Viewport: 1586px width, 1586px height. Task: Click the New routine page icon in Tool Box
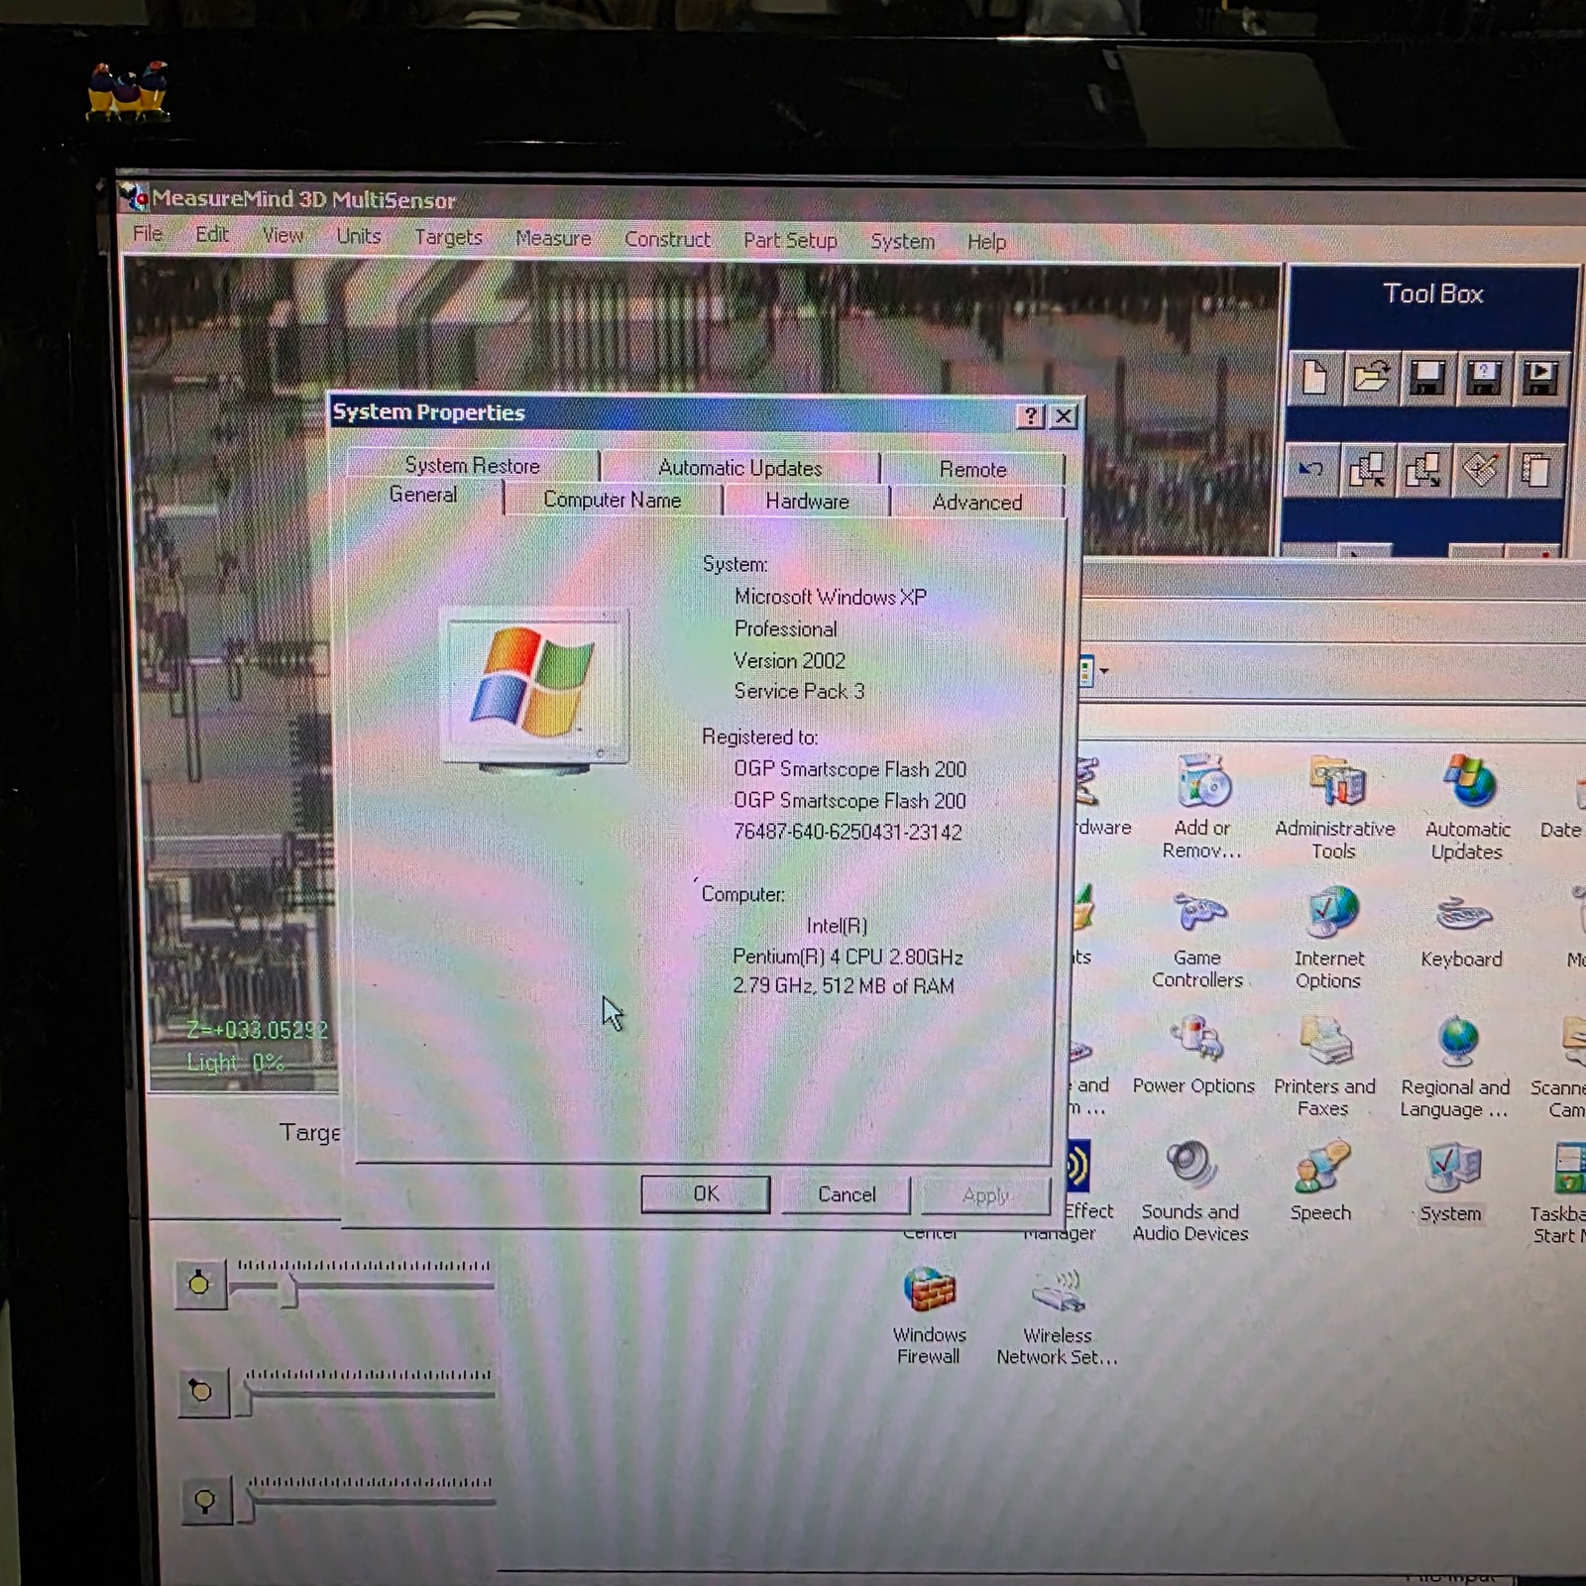1315,378
